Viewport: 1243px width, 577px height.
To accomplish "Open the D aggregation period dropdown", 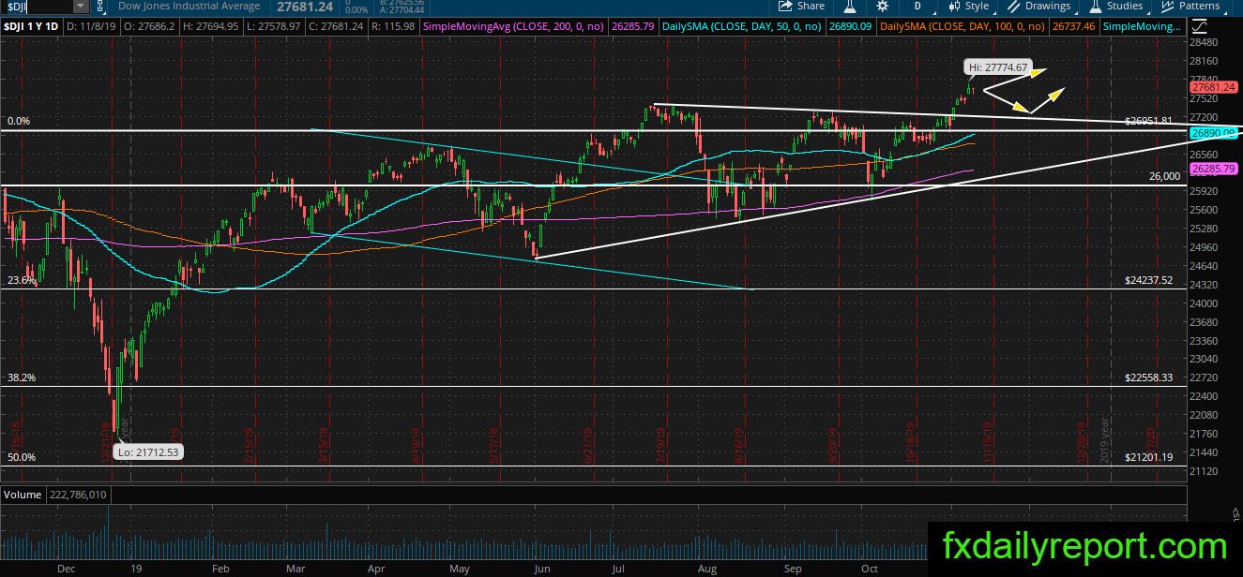I will pos(918,7).
